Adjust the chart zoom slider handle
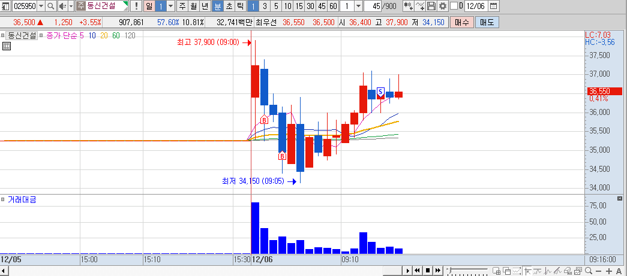 [450, 271]
